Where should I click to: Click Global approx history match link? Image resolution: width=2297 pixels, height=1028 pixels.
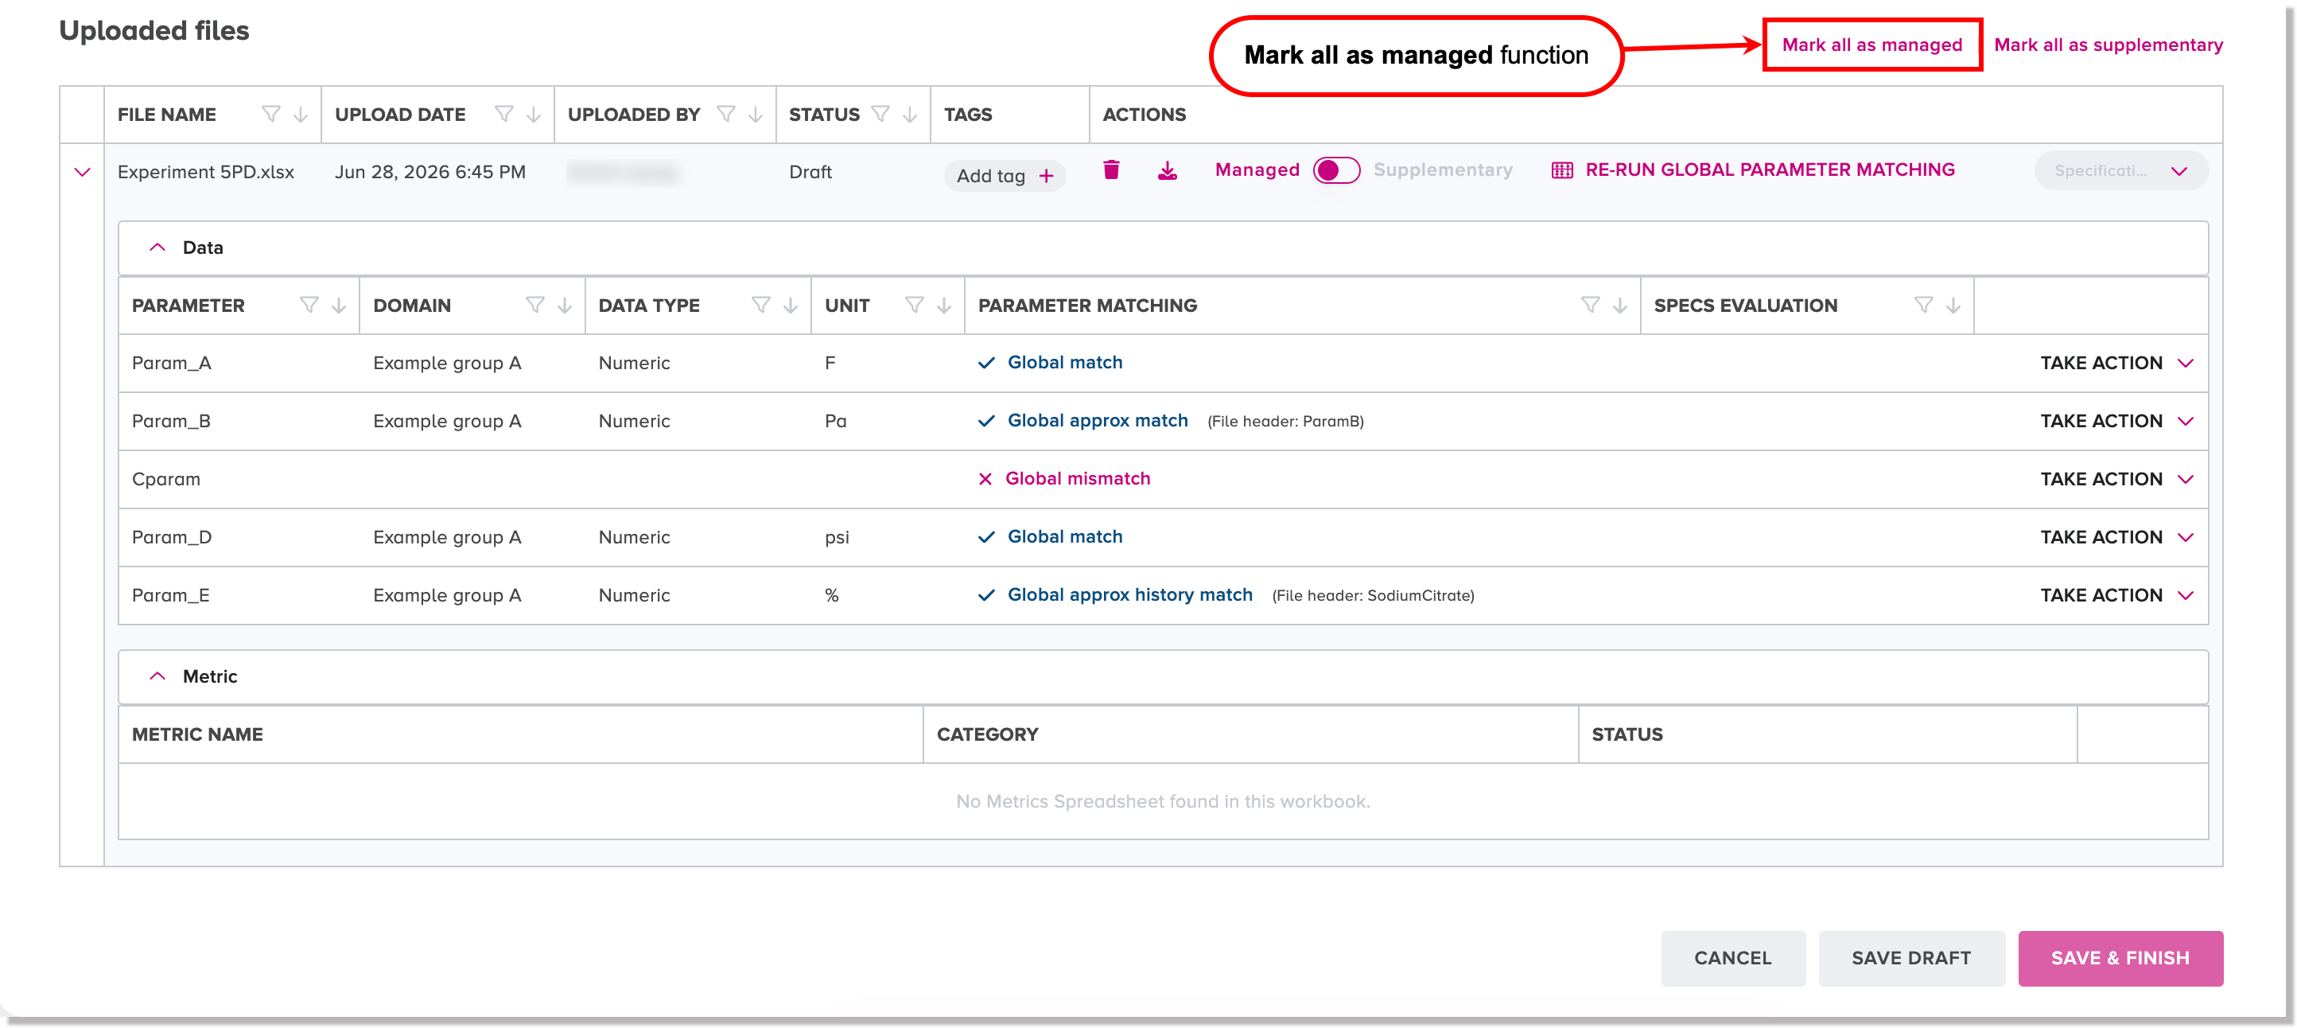pyautogui.click(x=1129, y=594)
